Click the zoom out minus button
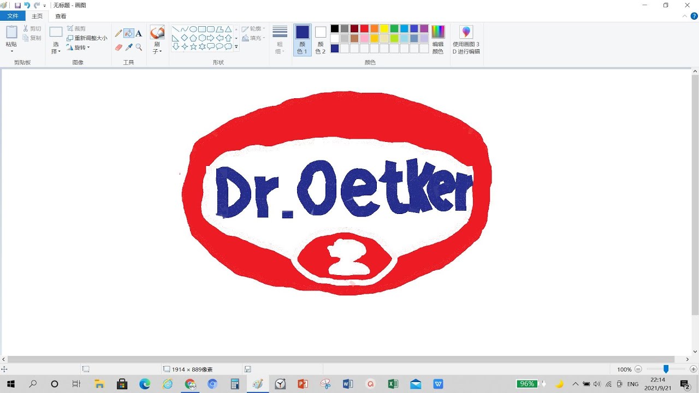This screenshot has height=393, width=699. click(x=638, y=370)
